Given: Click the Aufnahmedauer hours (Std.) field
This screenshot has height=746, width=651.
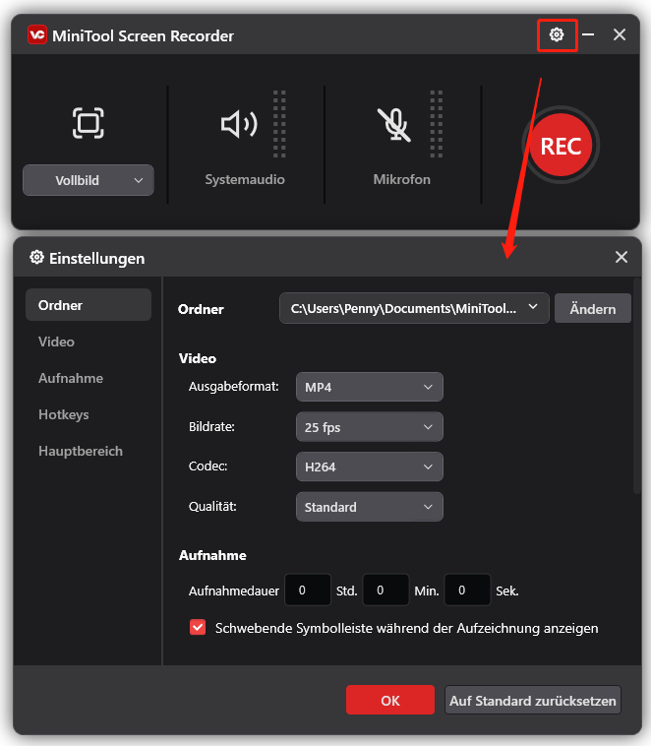Looking at the screenshot, I should [x=308, y=590].
